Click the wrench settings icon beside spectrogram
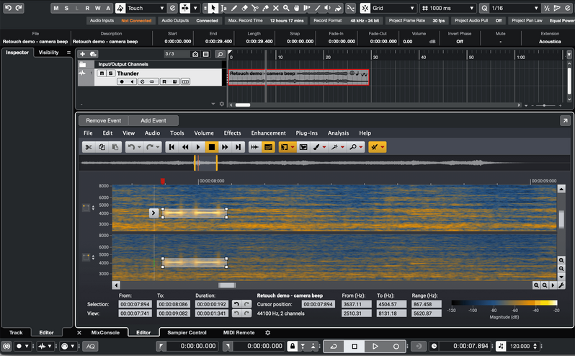The width and height of the screenshot is (575, 356). [x=561, y=285]
